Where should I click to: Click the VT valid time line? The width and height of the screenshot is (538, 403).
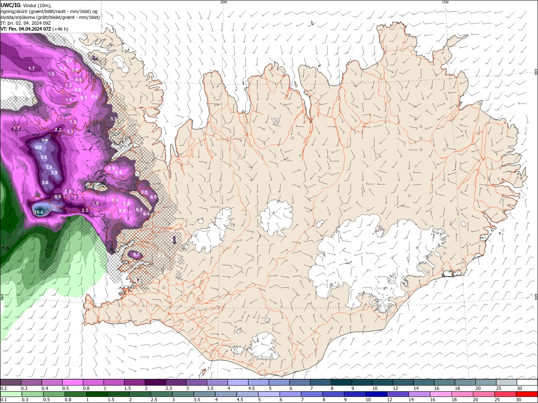pyautogui.click(x=34, y=29)
